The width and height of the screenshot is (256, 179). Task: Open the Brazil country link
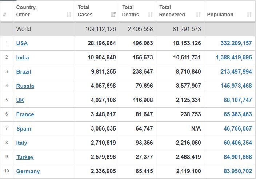[24, 72]
